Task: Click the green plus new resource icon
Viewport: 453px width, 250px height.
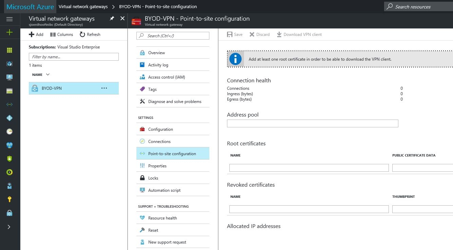Action: [10, 32]
